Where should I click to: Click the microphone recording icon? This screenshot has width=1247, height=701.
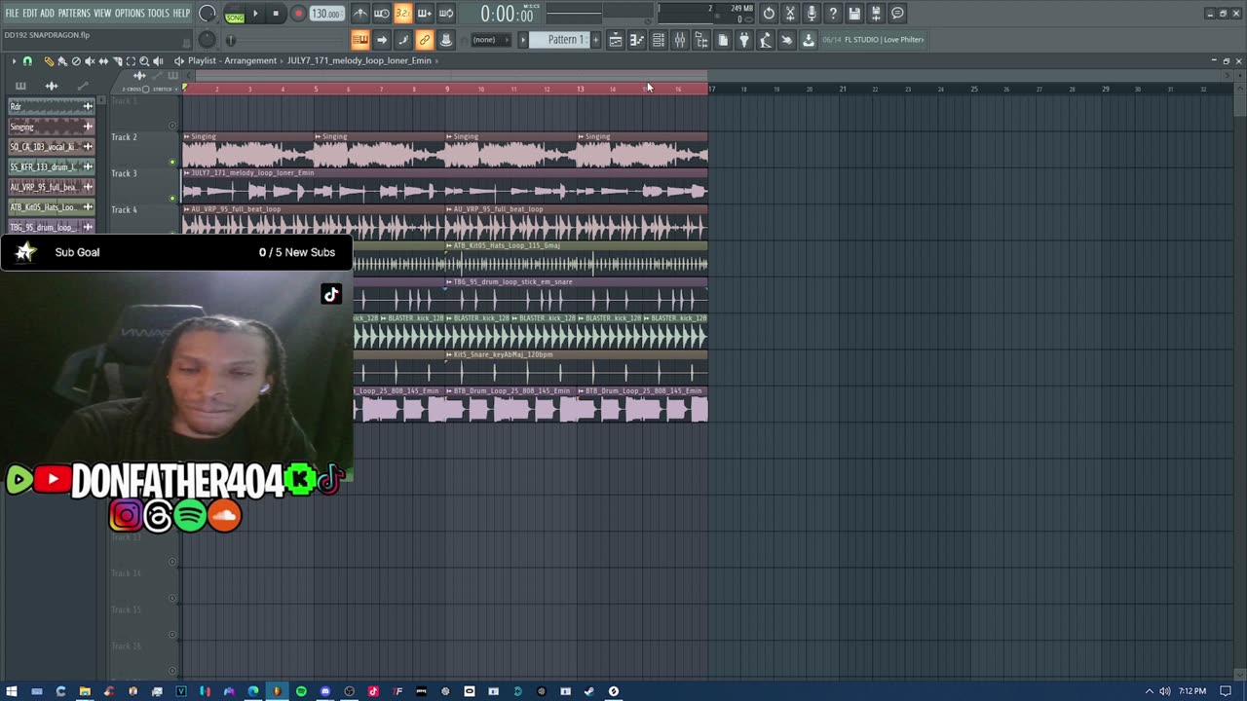click(x=812, y=14)
